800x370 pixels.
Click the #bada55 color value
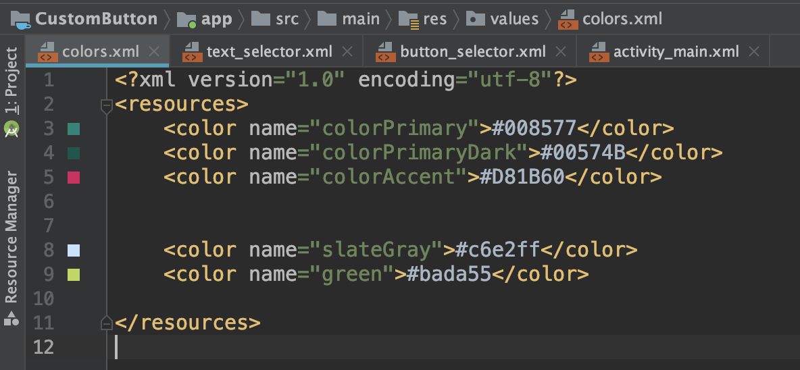(449, 274)
